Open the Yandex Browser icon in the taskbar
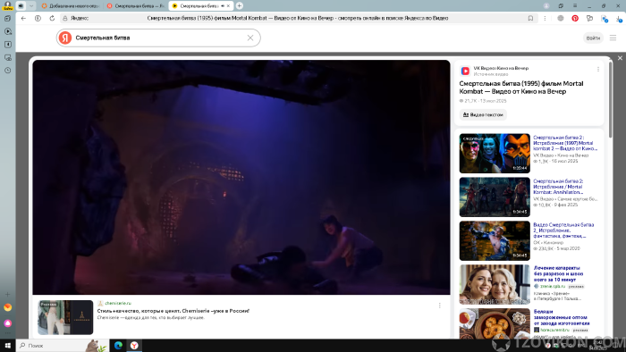The width and height of the screenshot is (626, 352). click(x=134, y=345)
